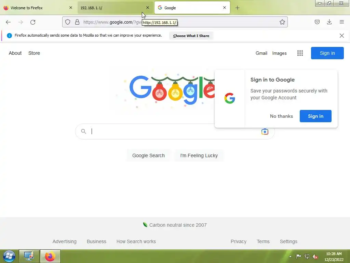Dismiss the Firefox data notification bar
This screenshot has width=350, height=263.
pos(341,36)
